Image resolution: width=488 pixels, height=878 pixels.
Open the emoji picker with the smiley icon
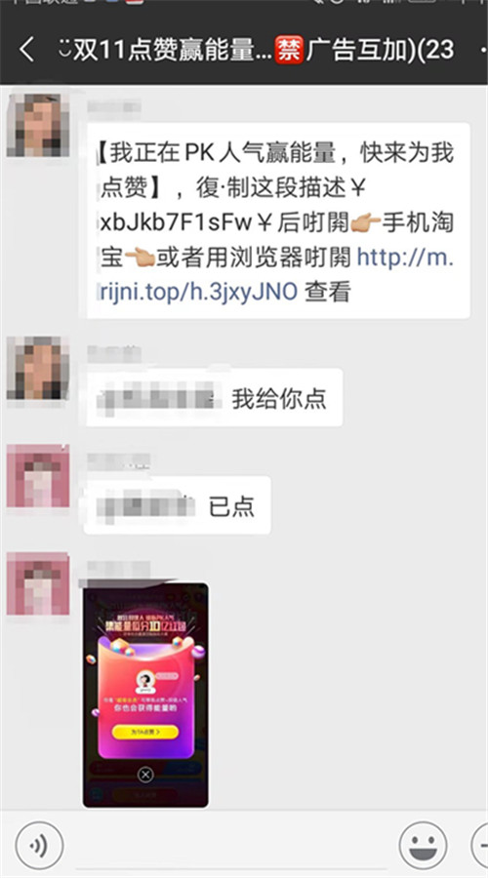click(x=423, y=846)
